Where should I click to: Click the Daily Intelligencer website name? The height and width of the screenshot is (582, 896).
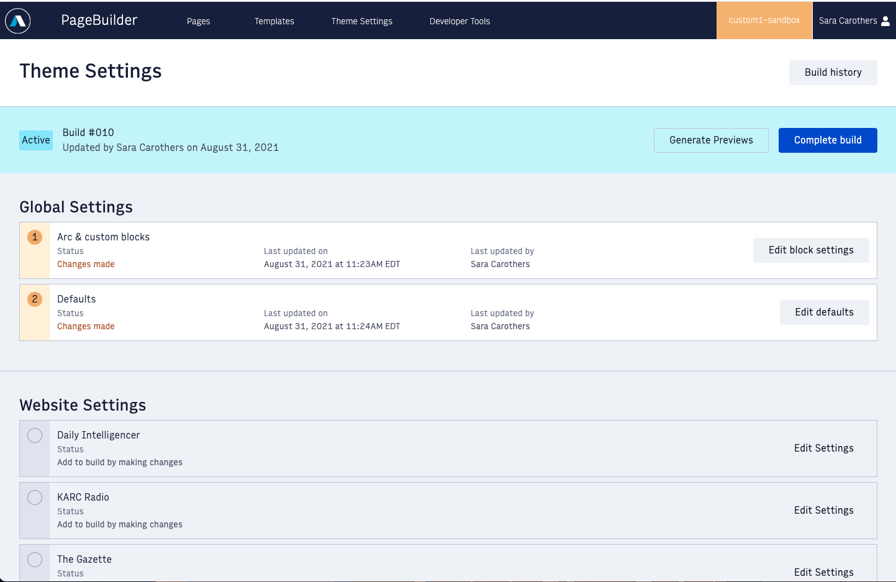click(99, 435)
